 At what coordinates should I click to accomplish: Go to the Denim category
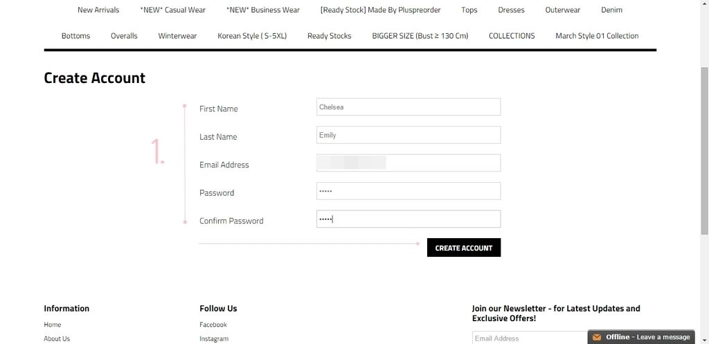pos(611,10)
